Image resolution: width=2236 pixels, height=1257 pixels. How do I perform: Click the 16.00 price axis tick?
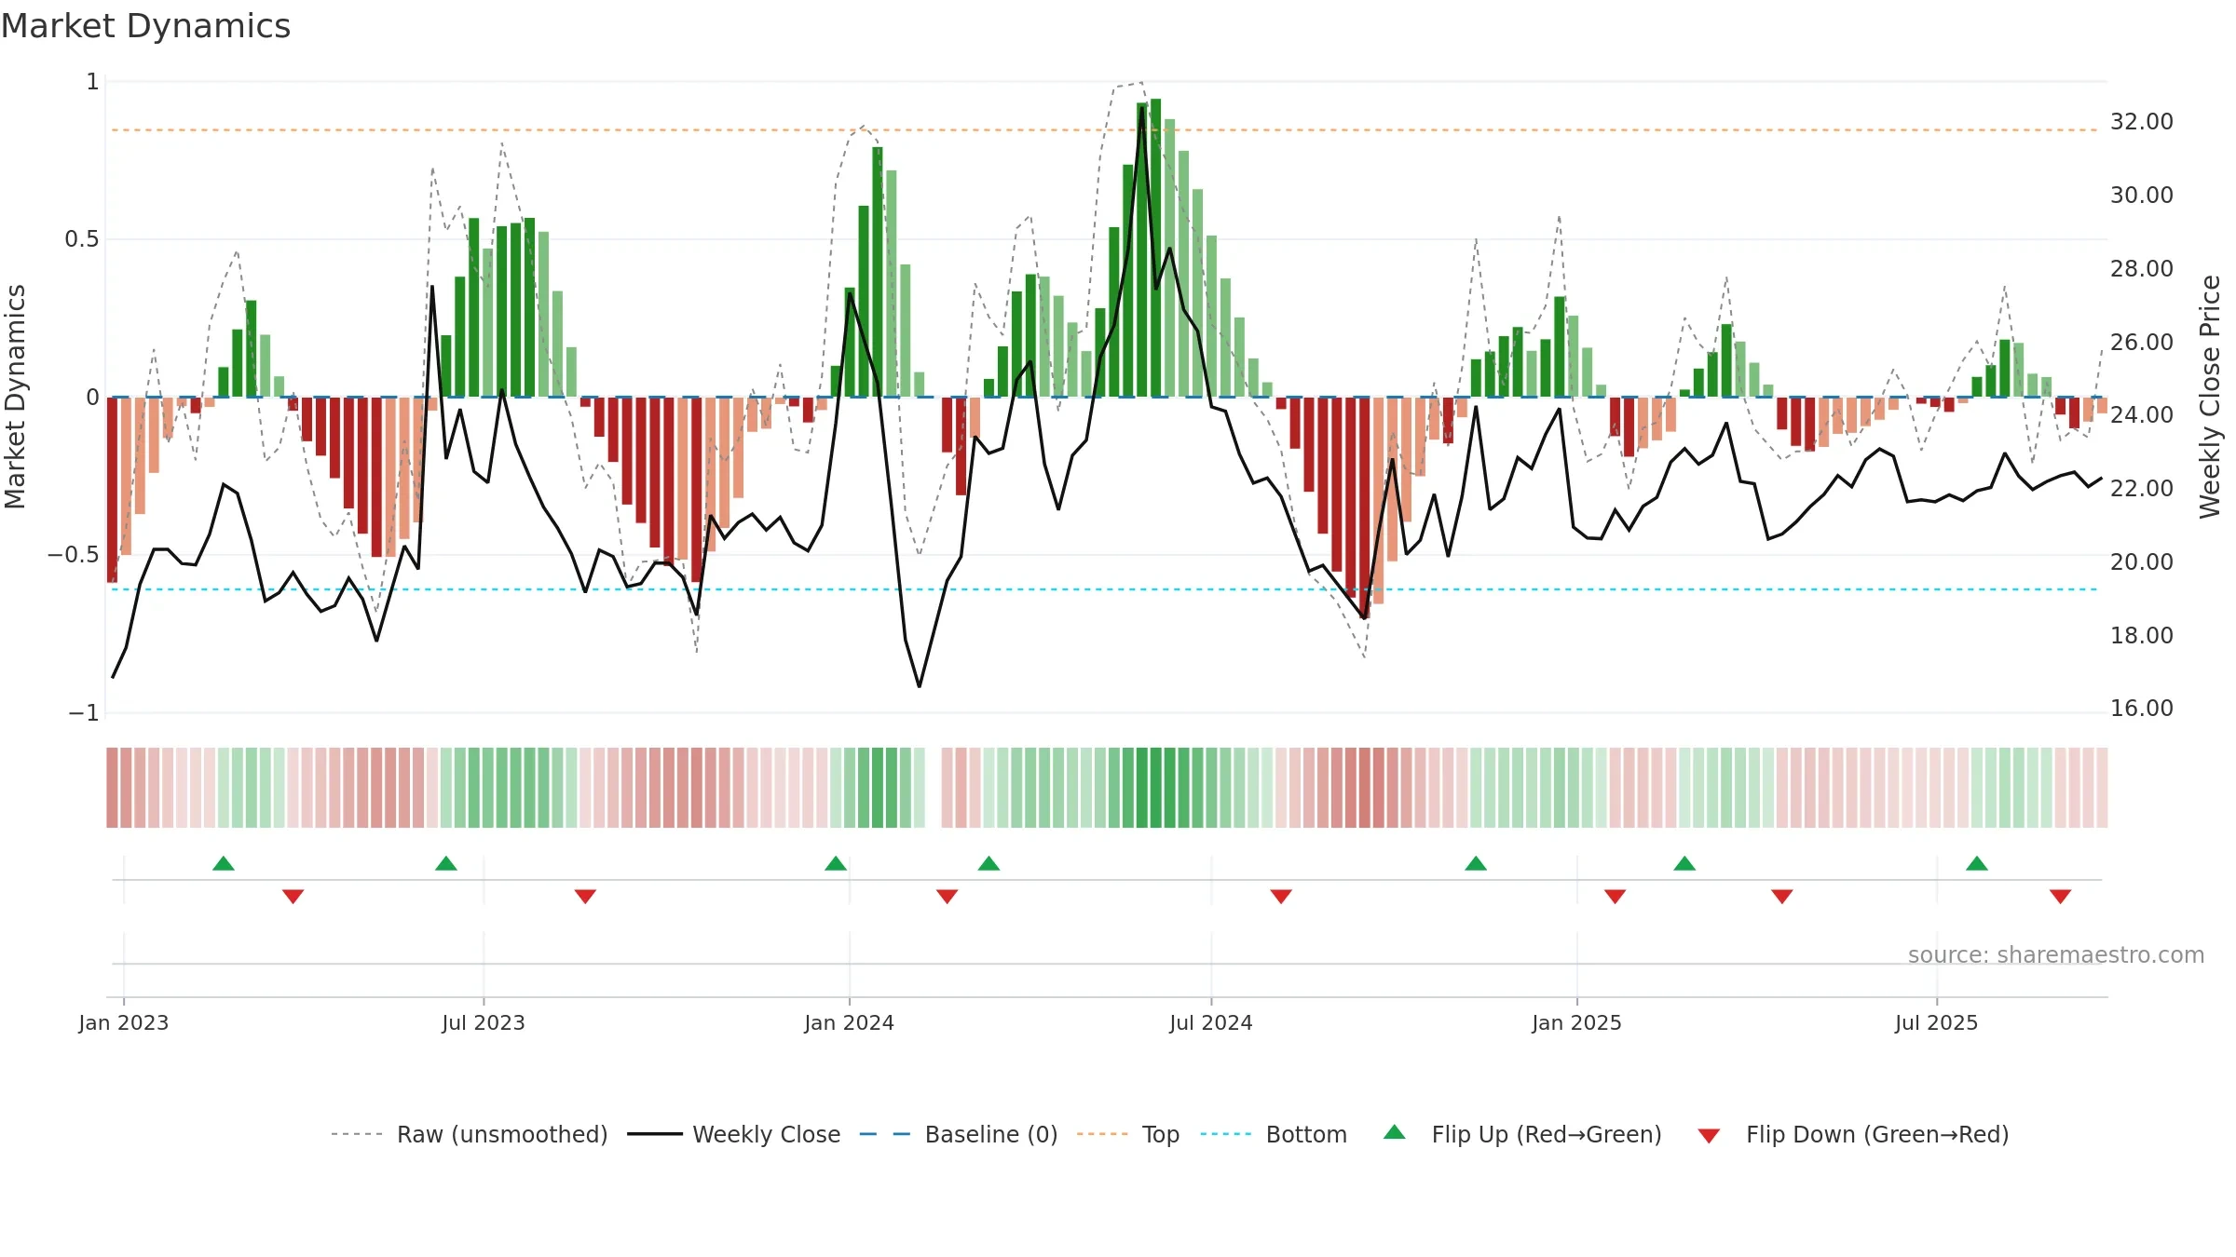(2142, 709)
